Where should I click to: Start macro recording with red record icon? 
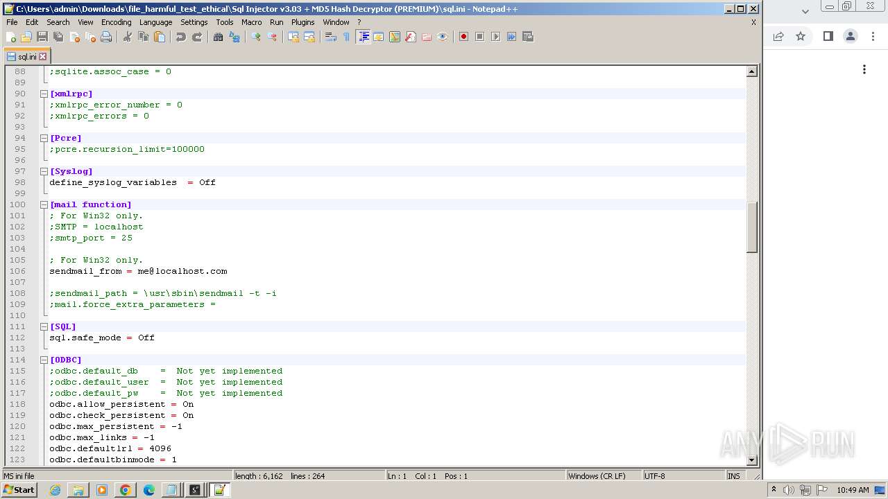[463, 37]
